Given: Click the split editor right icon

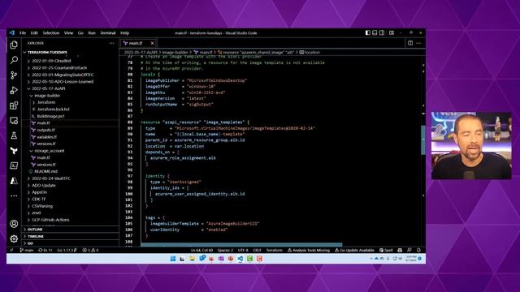Looking at the screenshot, I should (x=410, y=43).
